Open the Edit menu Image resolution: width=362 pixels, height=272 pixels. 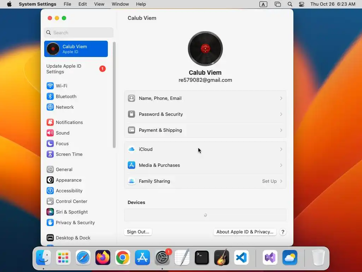tap(82, 4)
